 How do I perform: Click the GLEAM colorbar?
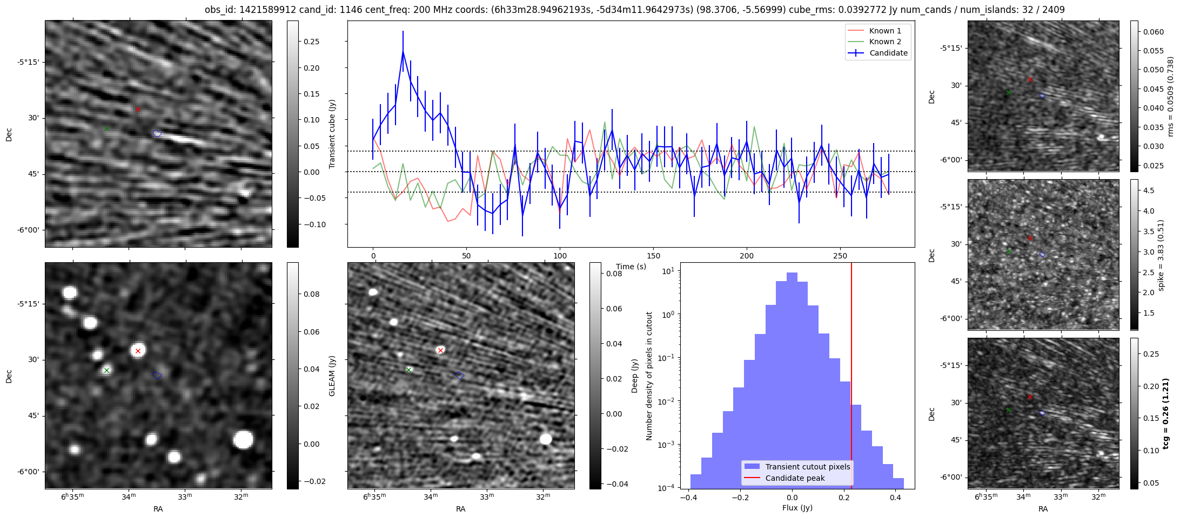292,376
